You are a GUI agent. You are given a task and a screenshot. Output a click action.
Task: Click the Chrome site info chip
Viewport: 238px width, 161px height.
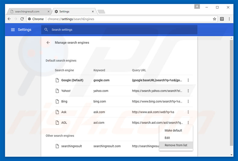(36, 19)
